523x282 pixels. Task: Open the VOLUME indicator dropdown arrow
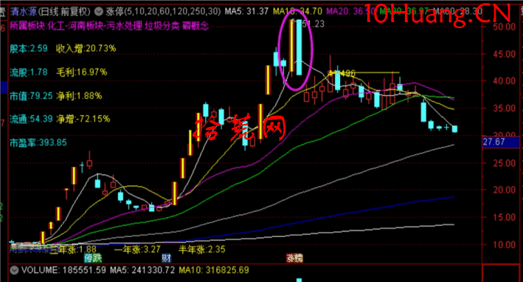coord(14,269)
